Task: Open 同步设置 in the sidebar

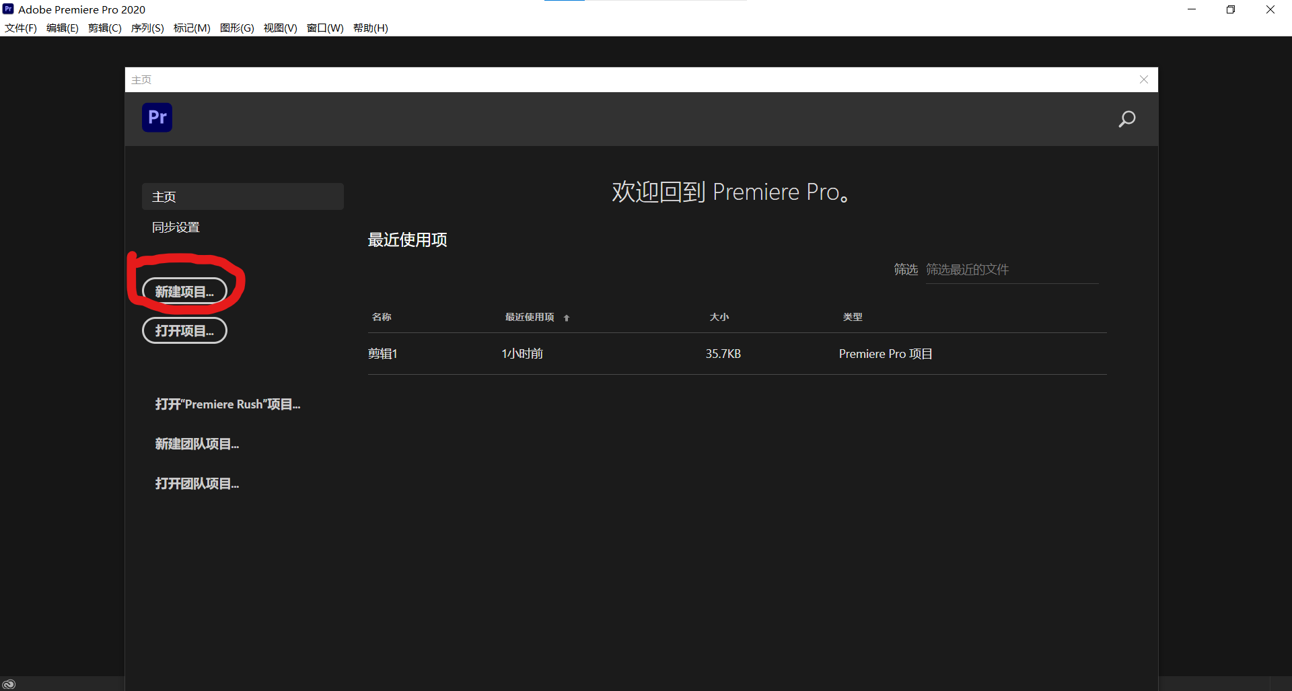Action: click(x=176, y=227)
